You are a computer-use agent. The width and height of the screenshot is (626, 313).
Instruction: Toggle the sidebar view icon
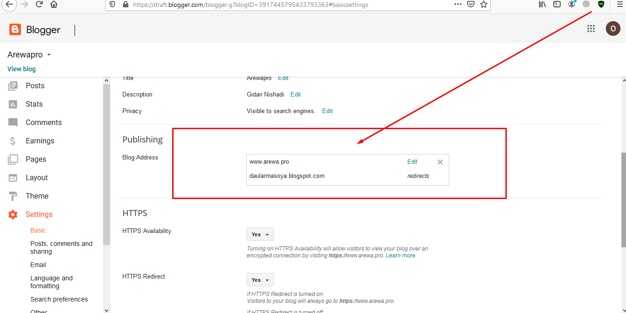point(557,4)
